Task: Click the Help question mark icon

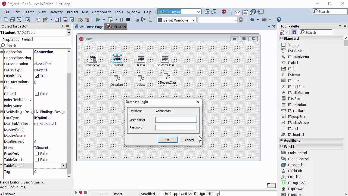Action: click(x=279, y=20)
